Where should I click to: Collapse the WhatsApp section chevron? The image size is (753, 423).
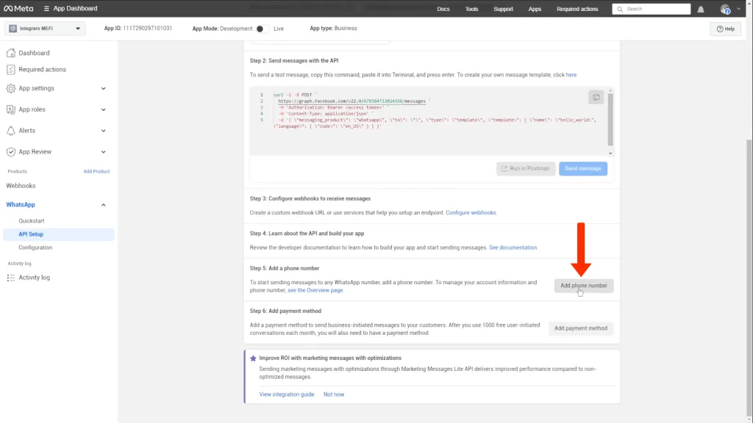[103, 205]
